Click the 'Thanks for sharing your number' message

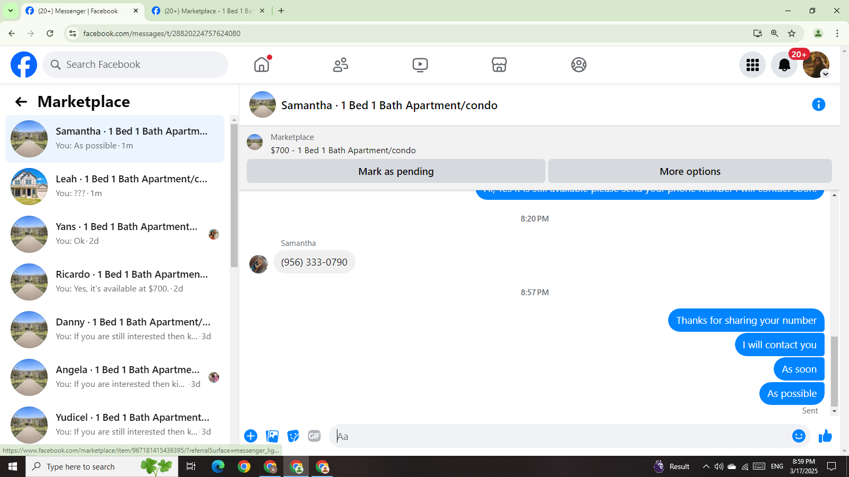pyautogui.click(x=746, y=320)
